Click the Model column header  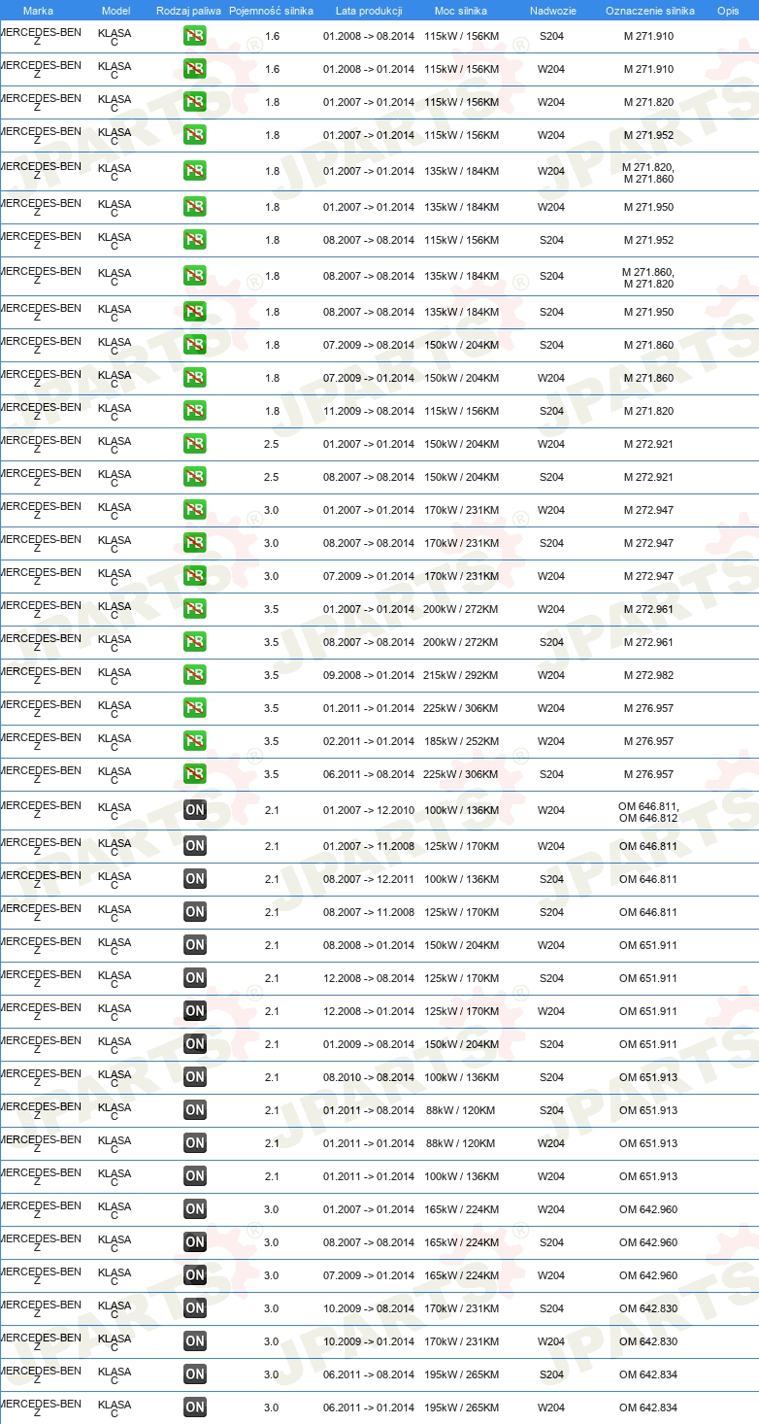click(x=115, y=11)
